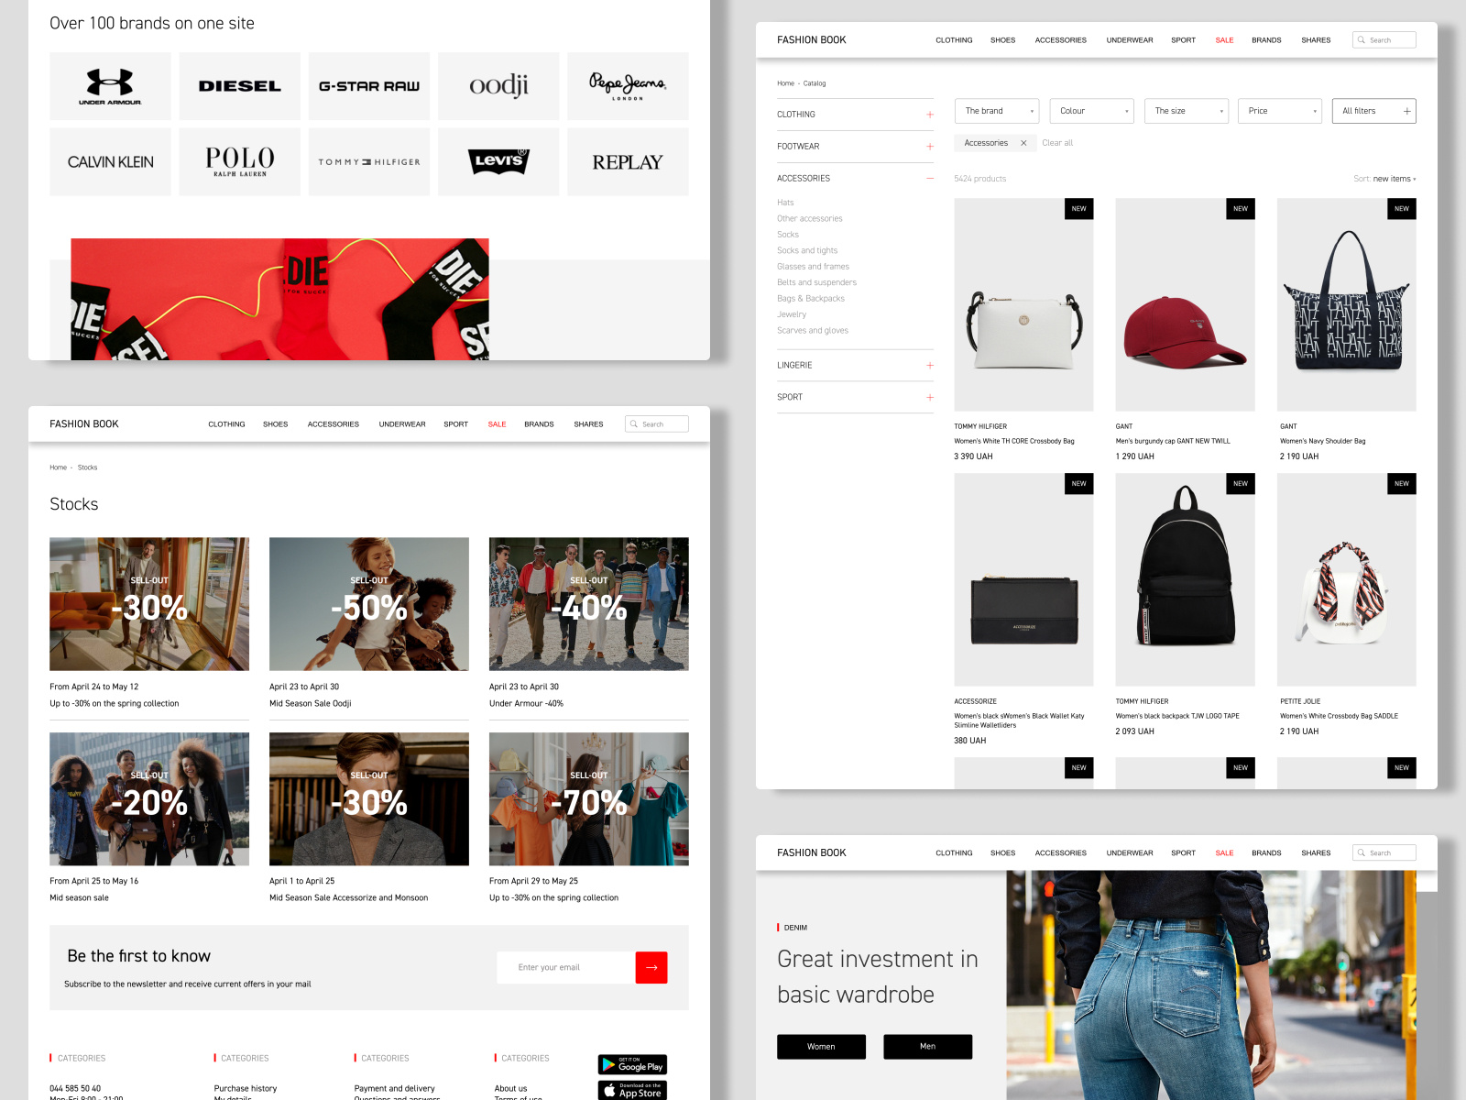
Task: Select Glasses and frames subcategory
Action: point(813,267)
